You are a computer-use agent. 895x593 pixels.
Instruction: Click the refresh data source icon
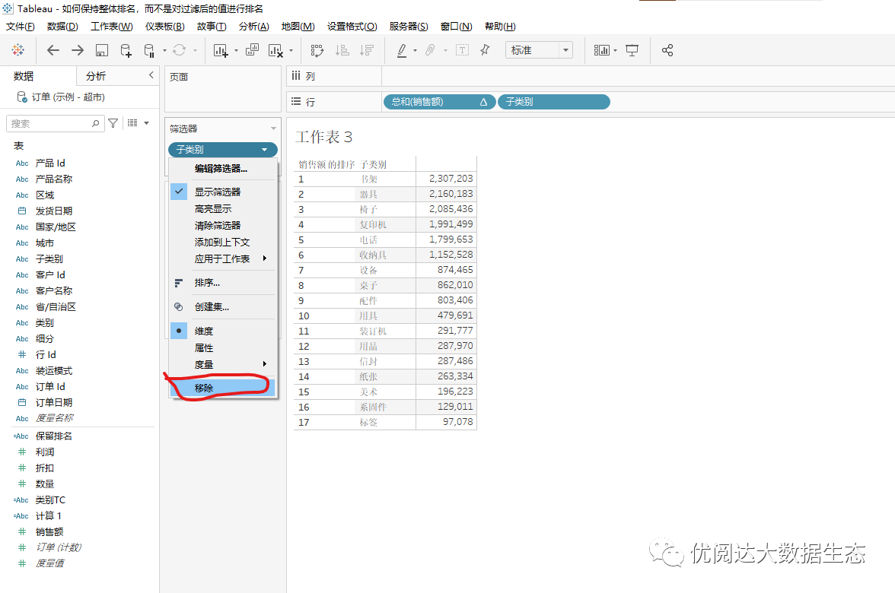click(x=180, y=50)
